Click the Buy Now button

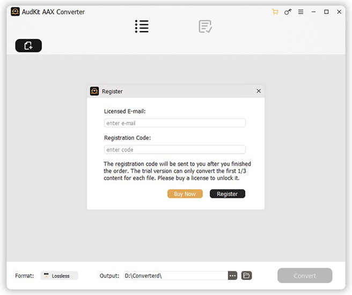185,194
